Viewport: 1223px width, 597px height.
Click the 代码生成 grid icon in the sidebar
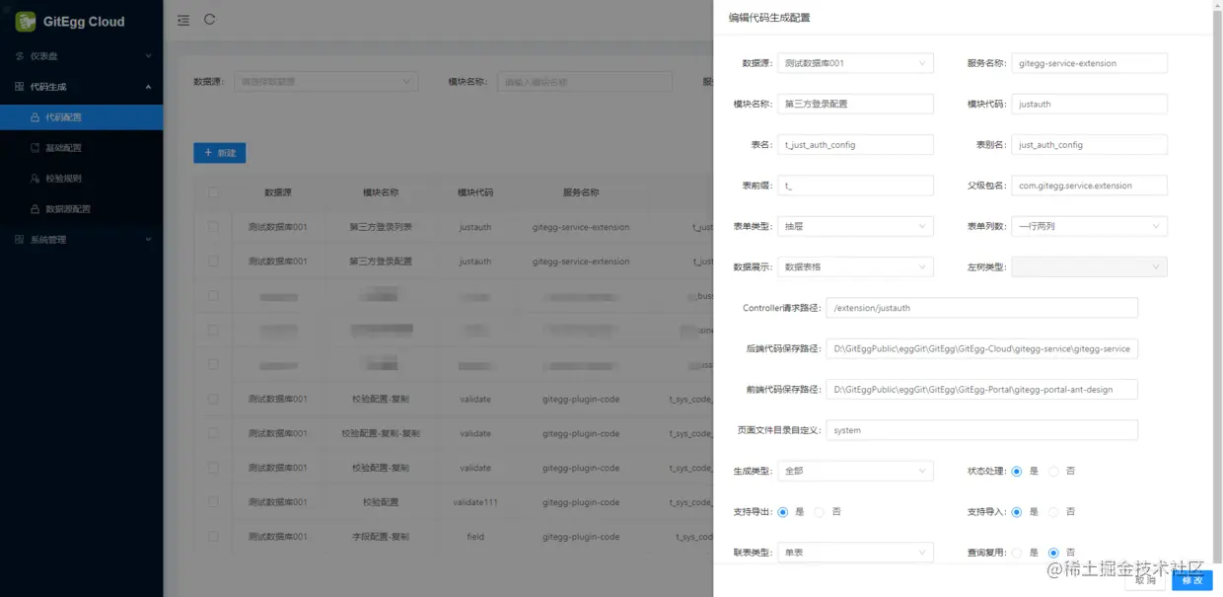click(20, 87)
